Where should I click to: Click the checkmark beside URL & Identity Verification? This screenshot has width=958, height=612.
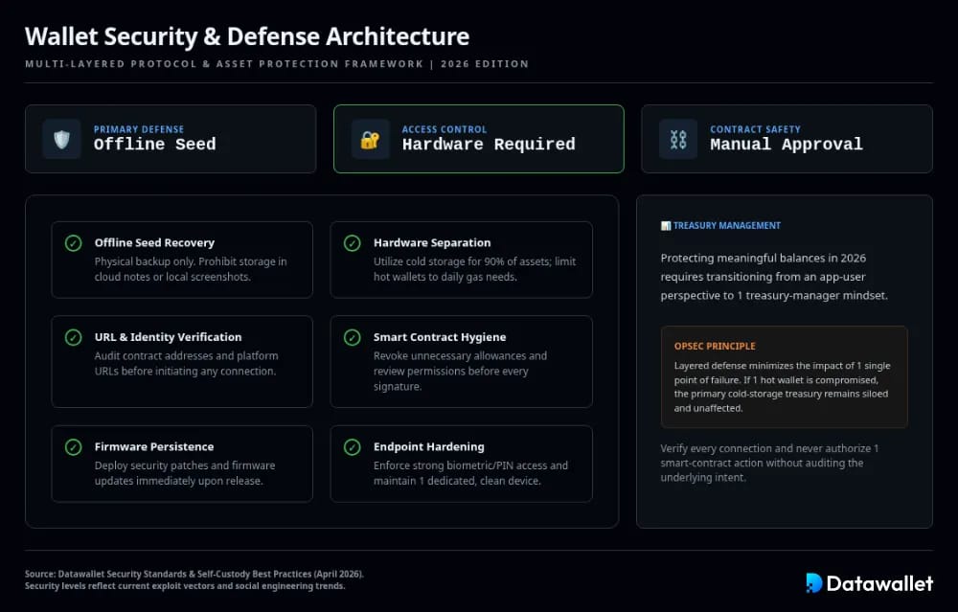74,337
